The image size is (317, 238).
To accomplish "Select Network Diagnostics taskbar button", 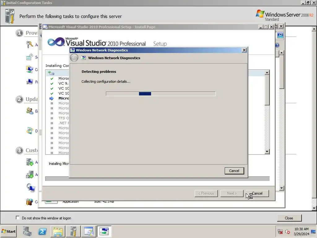I will tap(104, 231).
